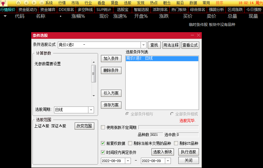Select 竞价1进2 日线 condition in list
This screenshot has height=168, width=263.
click(x=162, y=58)
